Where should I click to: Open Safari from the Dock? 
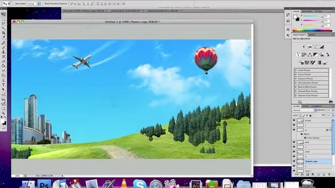(x=156, y=184)
